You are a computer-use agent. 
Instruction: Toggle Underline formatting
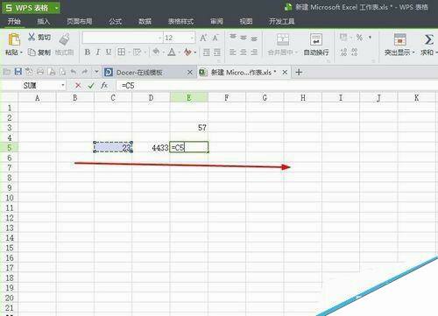point(109,53)
